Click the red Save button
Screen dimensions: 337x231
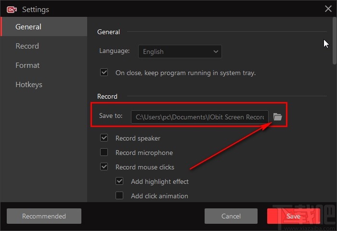(293, 216)
